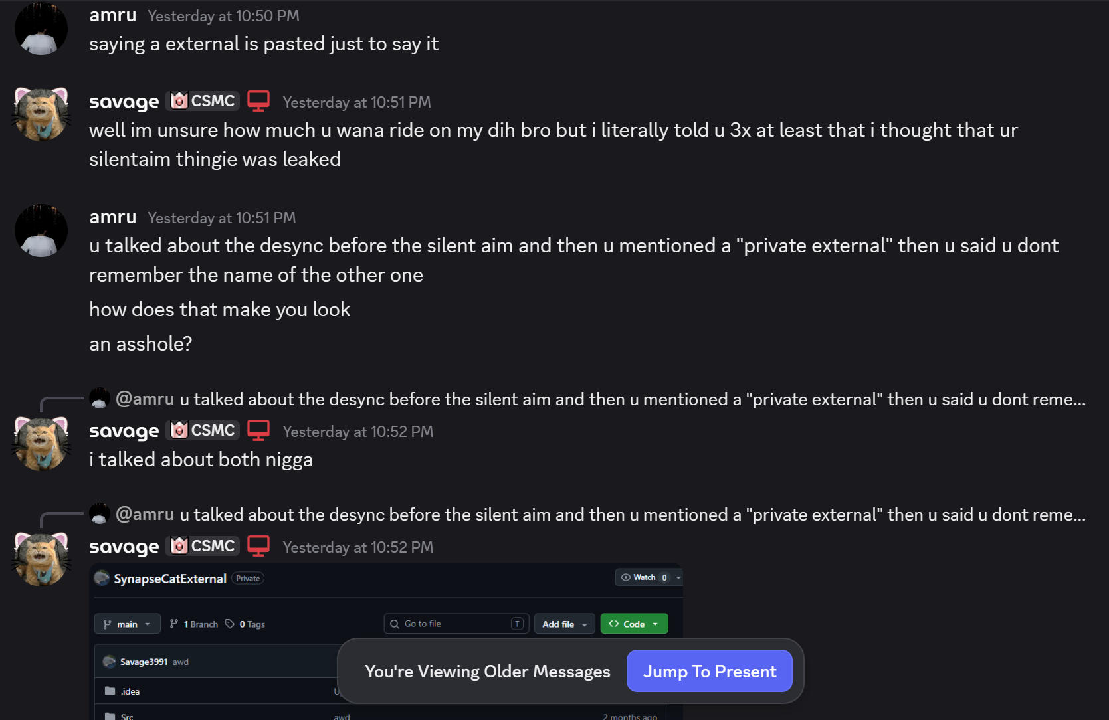Open amru's avatar on the 10:50 PM message
This screenshot has height=720, width=1109.
click(41, 29)
